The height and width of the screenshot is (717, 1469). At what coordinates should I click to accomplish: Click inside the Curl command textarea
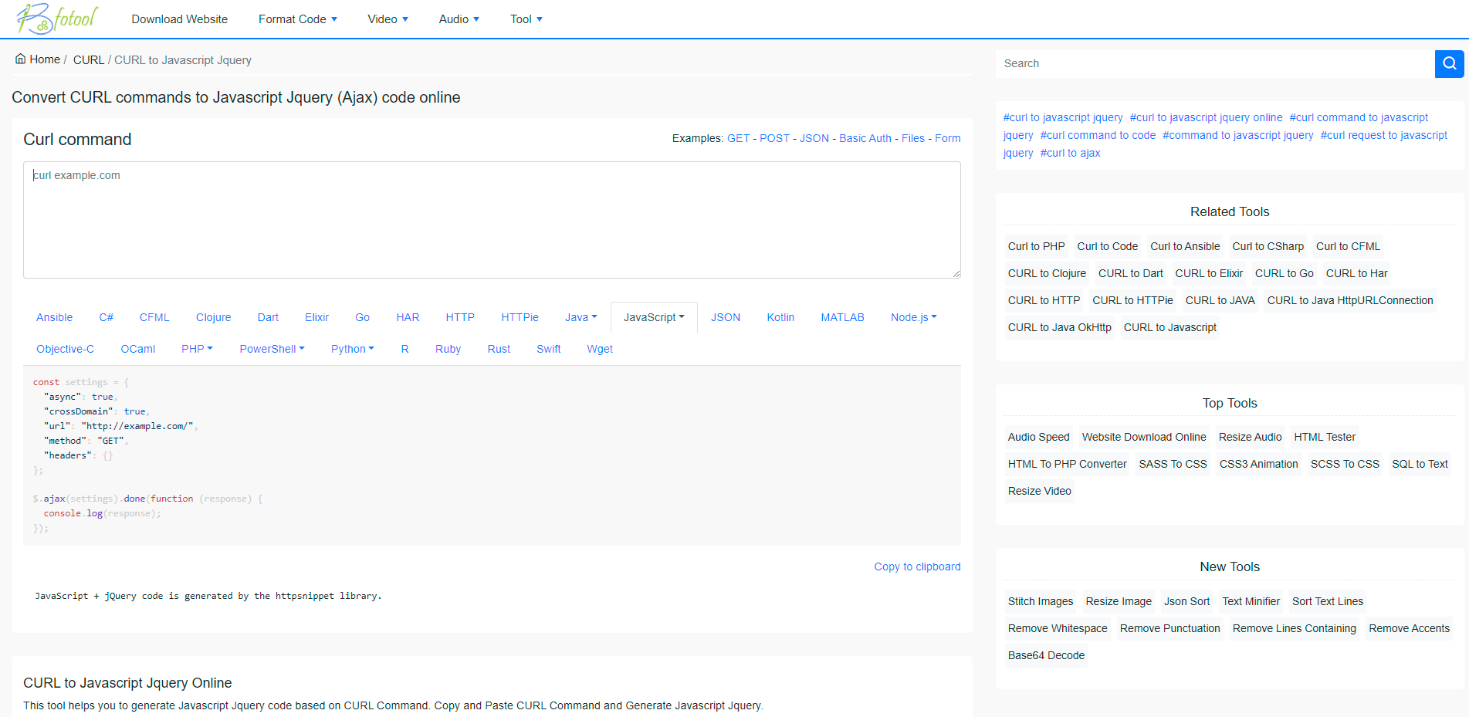pos(492,220)
